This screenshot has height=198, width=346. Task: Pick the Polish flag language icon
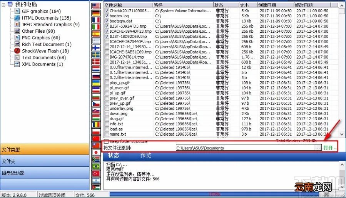(96, 132)
